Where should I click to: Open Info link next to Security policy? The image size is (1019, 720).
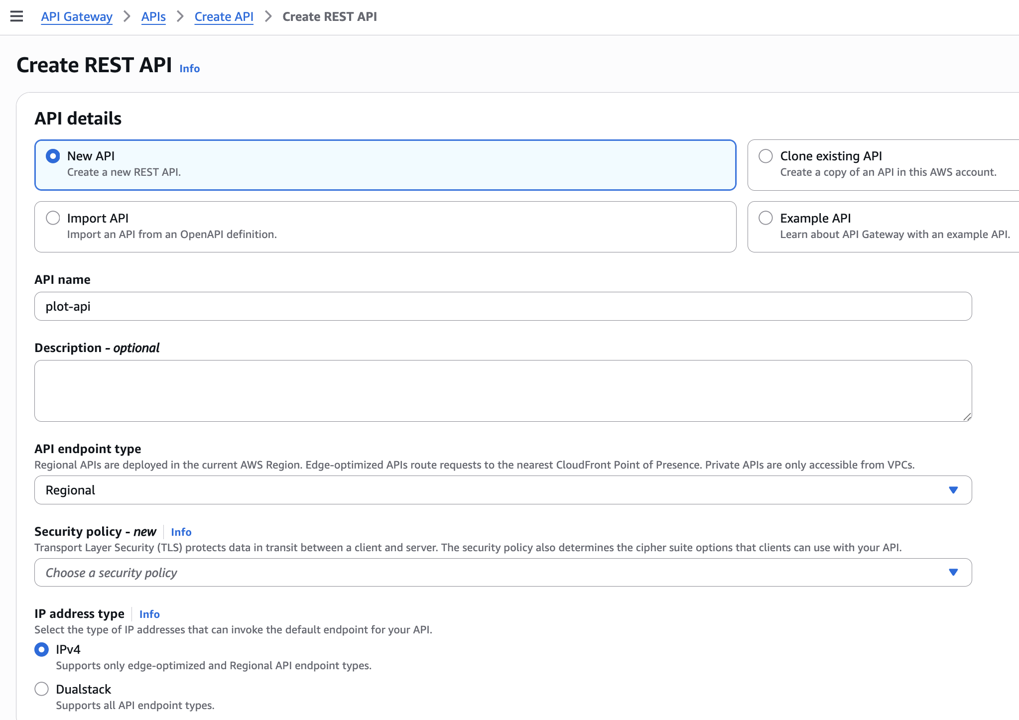pyautogui.click(x=181, y=532)
